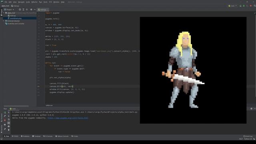This screenshot has width=256, height=144.
Task: Open Run panel settings gear icon
Action: [252, 108]
